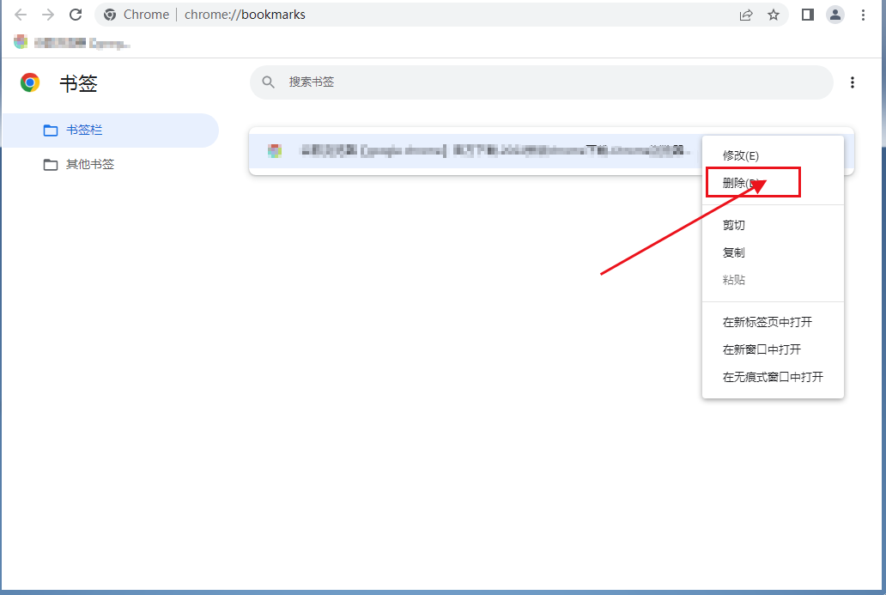Open the bookmark manager's organize menu
This screenshot has width=886, height=595.
tap(853, 82)
